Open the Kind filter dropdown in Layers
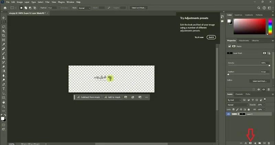 click(x=234, y=100)
